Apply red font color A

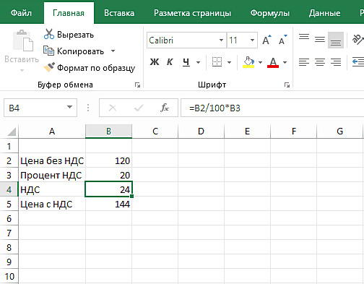(273, 62)
